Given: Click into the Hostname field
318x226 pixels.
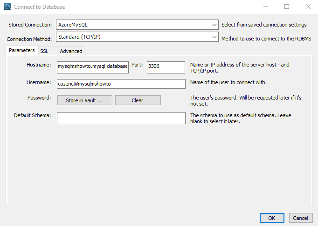Looking at the screenshot, I should [93, 67].
